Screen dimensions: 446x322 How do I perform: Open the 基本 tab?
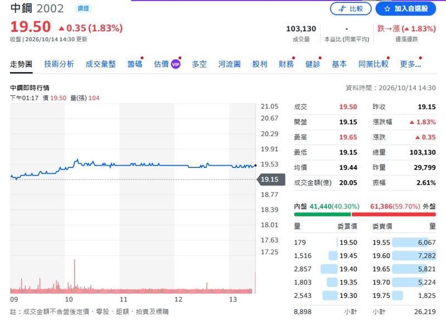point(339,64)
